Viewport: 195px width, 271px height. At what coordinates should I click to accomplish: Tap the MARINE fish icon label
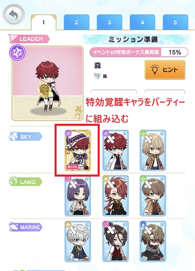click(25, 227)
